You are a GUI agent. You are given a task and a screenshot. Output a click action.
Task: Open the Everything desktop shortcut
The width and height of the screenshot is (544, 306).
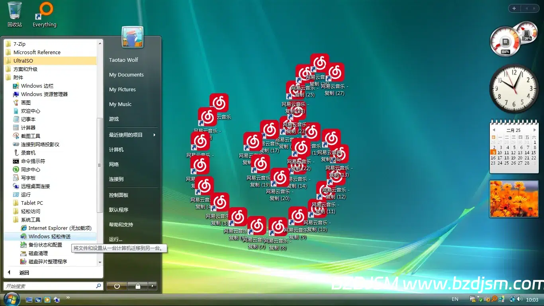(45, 14)
